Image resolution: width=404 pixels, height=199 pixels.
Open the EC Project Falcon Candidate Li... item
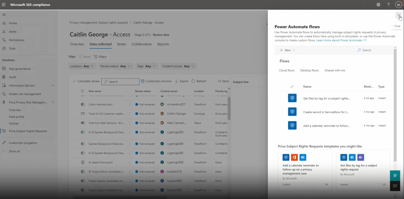tap(106, 172)
